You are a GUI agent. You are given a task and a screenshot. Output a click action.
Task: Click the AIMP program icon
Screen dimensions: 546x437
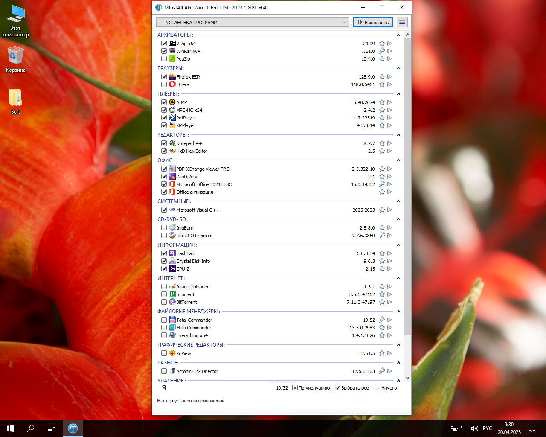172,102
